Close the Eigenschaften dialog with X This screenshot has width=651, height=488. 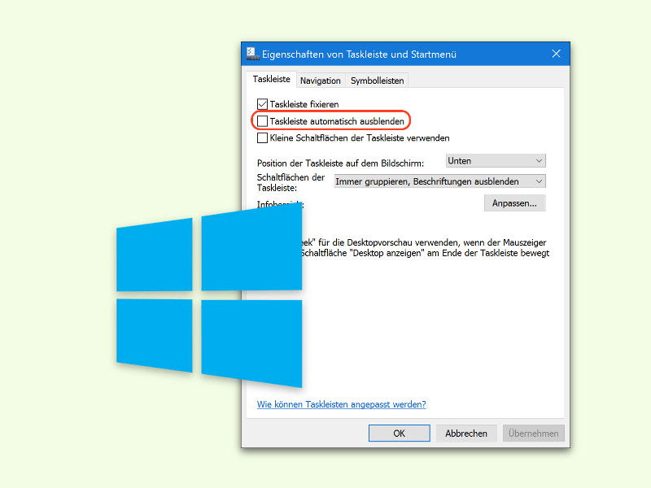[557, 54]
